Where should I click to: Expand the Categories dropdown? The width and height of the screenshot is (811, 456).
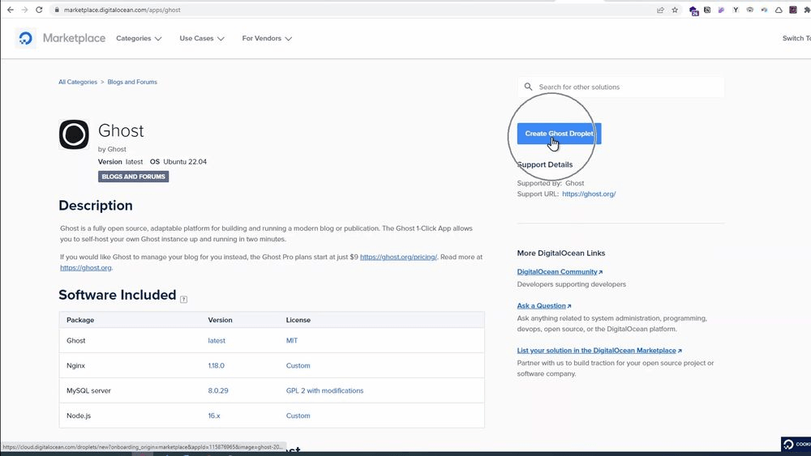point(139,38)
